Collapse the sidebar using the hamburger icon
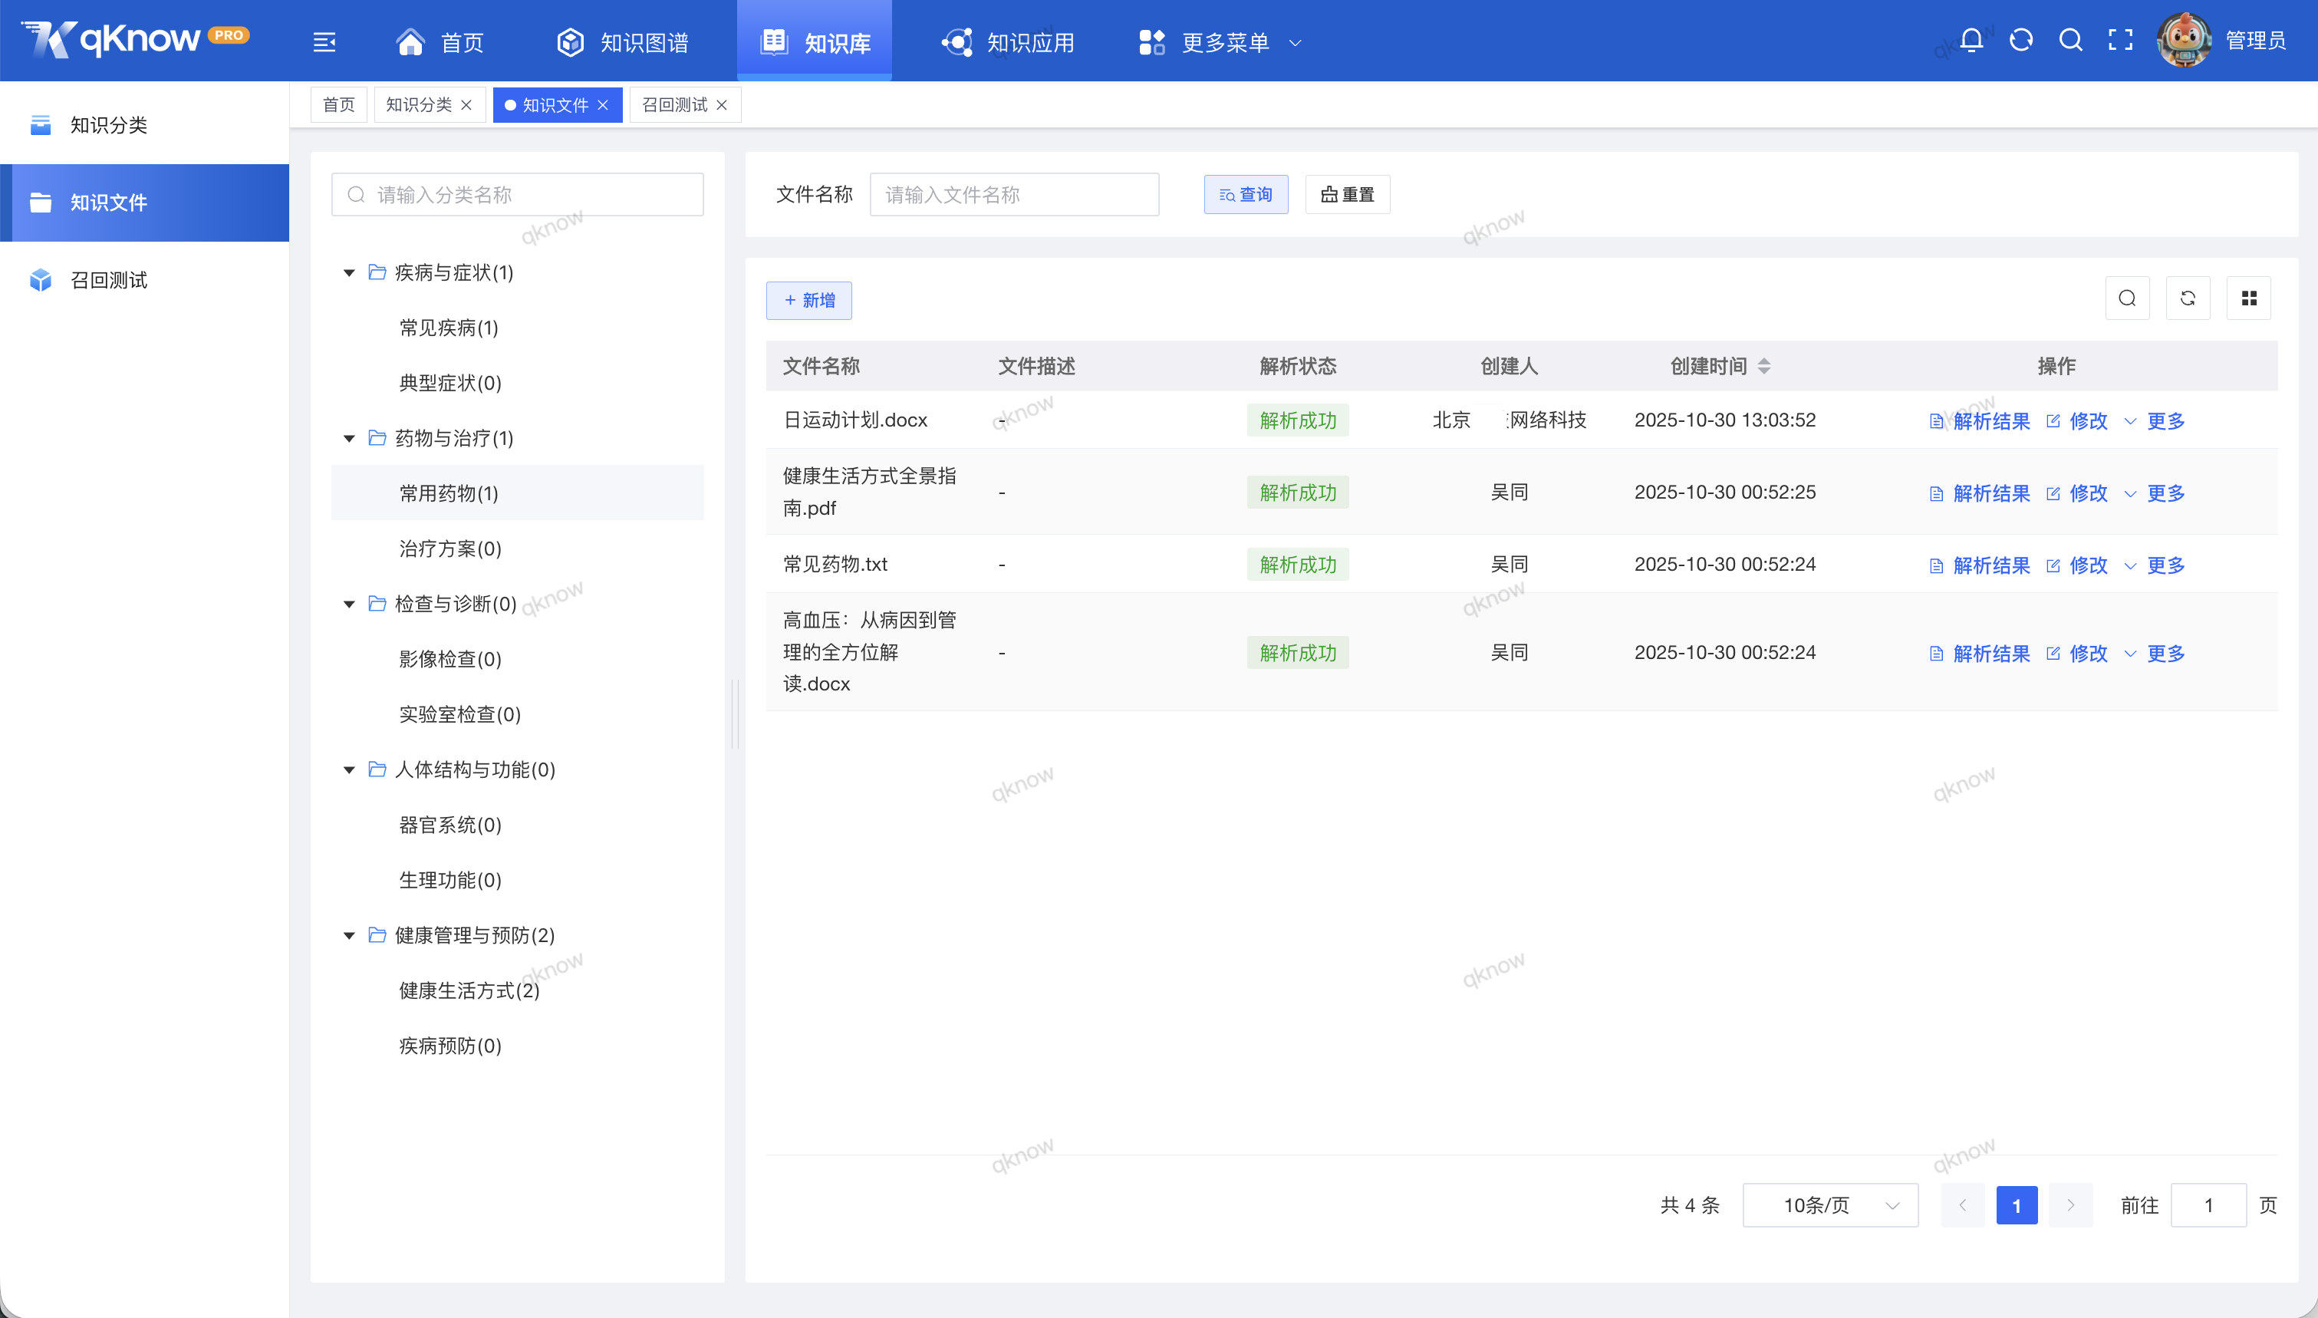Screen dimensions: 2318x1318 coord(324,41)
